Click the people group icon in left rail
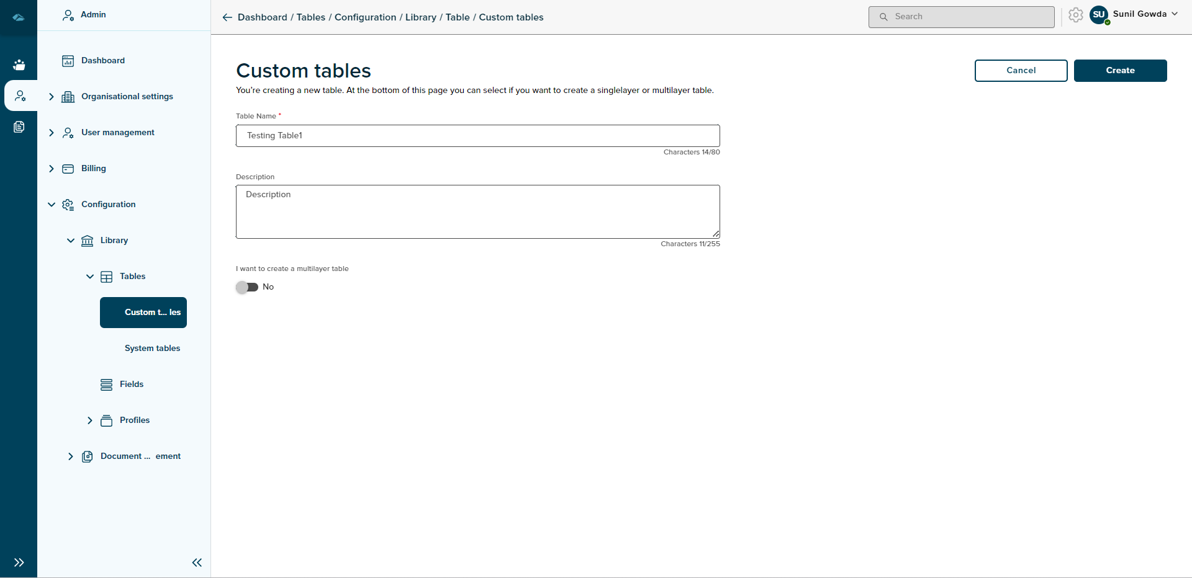 19,64
